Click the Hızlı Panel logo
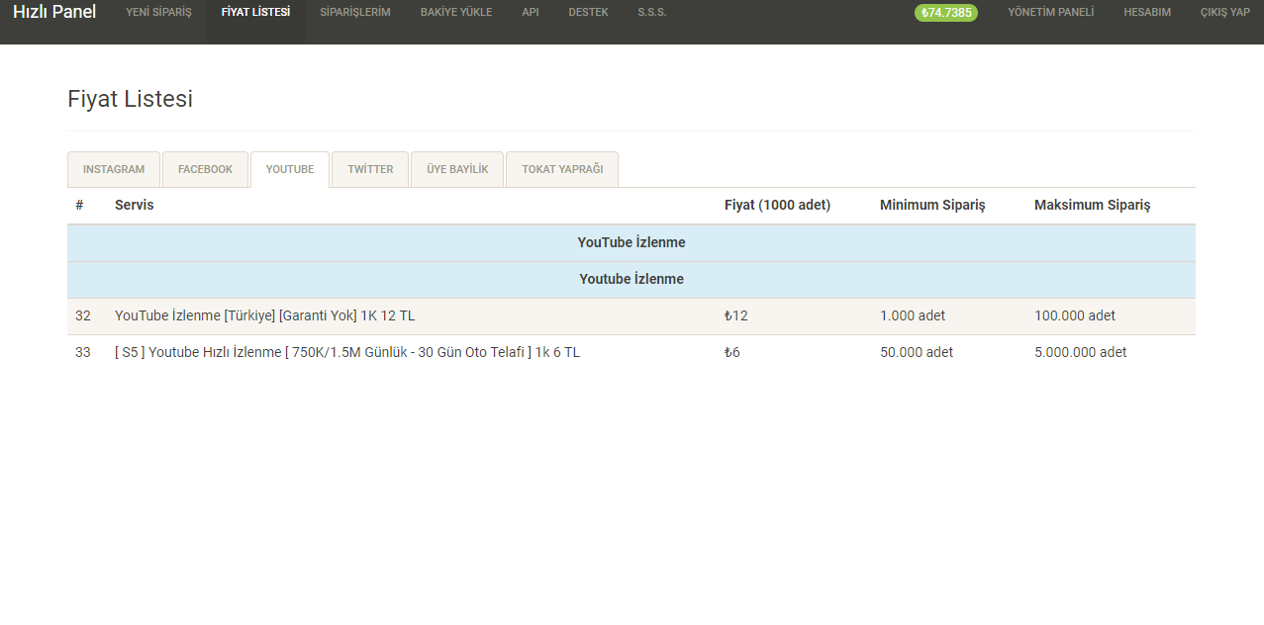The image size is (1264, 625). 54,13
